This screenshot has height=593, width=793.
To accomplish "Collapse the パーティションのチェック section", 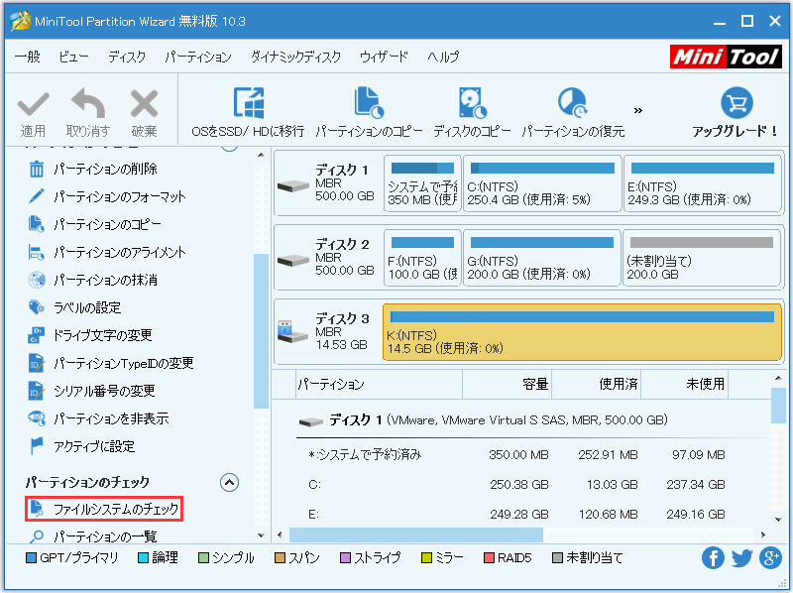I will (x=230, y=482).
